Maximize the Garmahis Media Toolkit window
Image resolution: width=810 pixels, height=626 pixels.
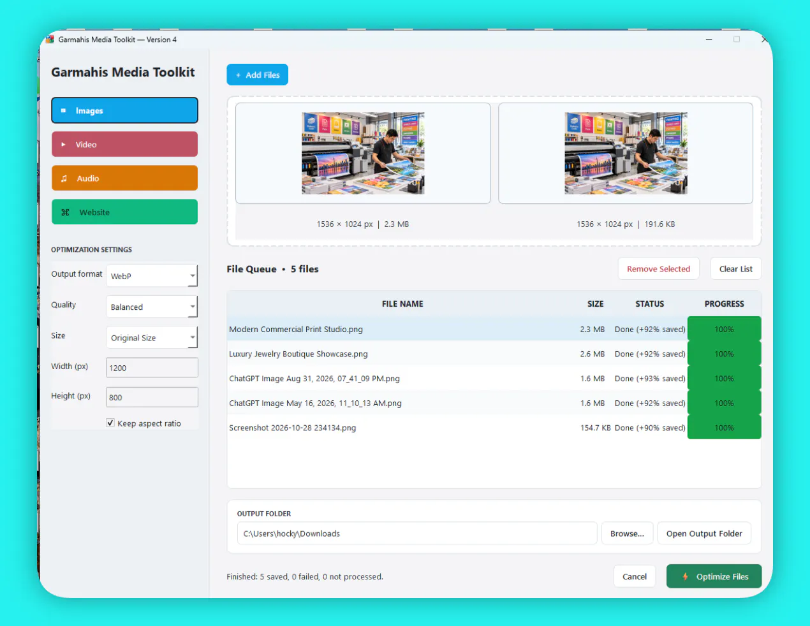(737, 40)
